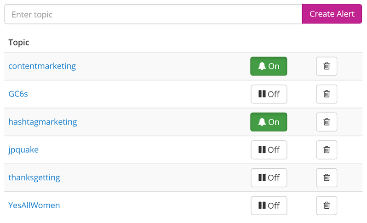Turn off the hashtagmarketing alert
This screenshot has height=223, width=367.
(x=269, y=122)
